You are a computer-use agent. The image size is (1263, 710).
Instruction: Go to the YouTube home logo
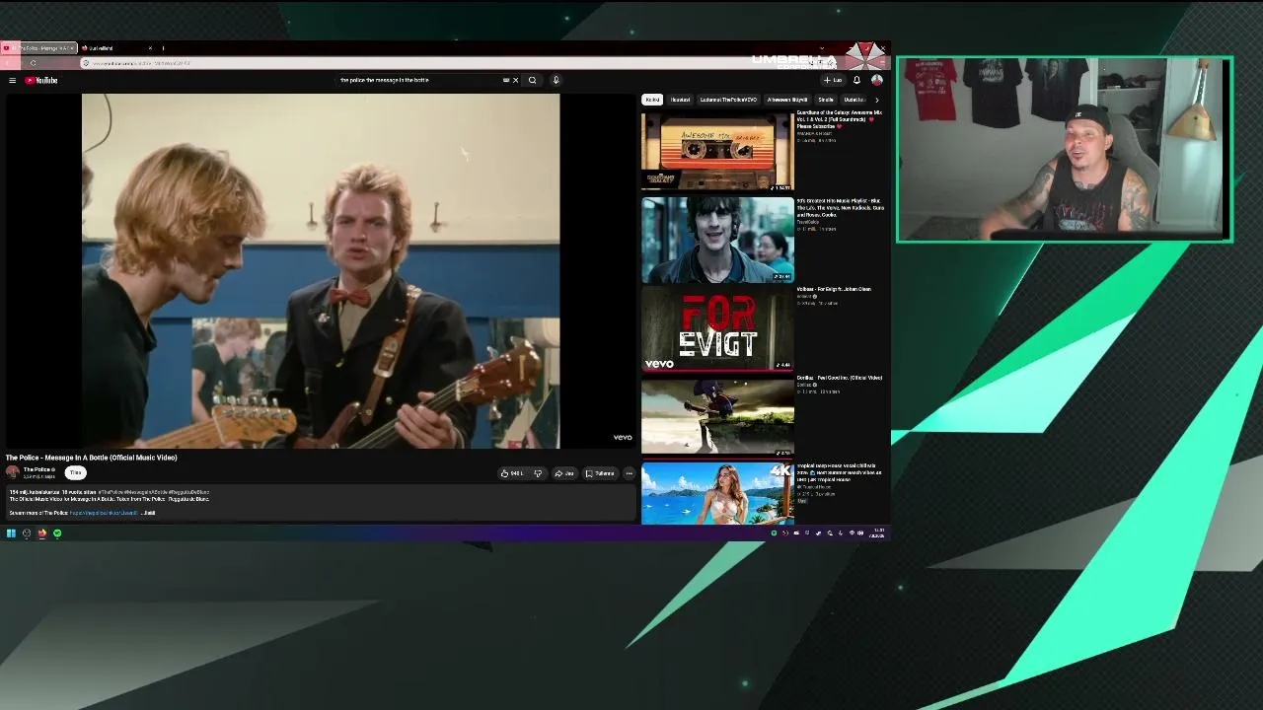point(41,80)
